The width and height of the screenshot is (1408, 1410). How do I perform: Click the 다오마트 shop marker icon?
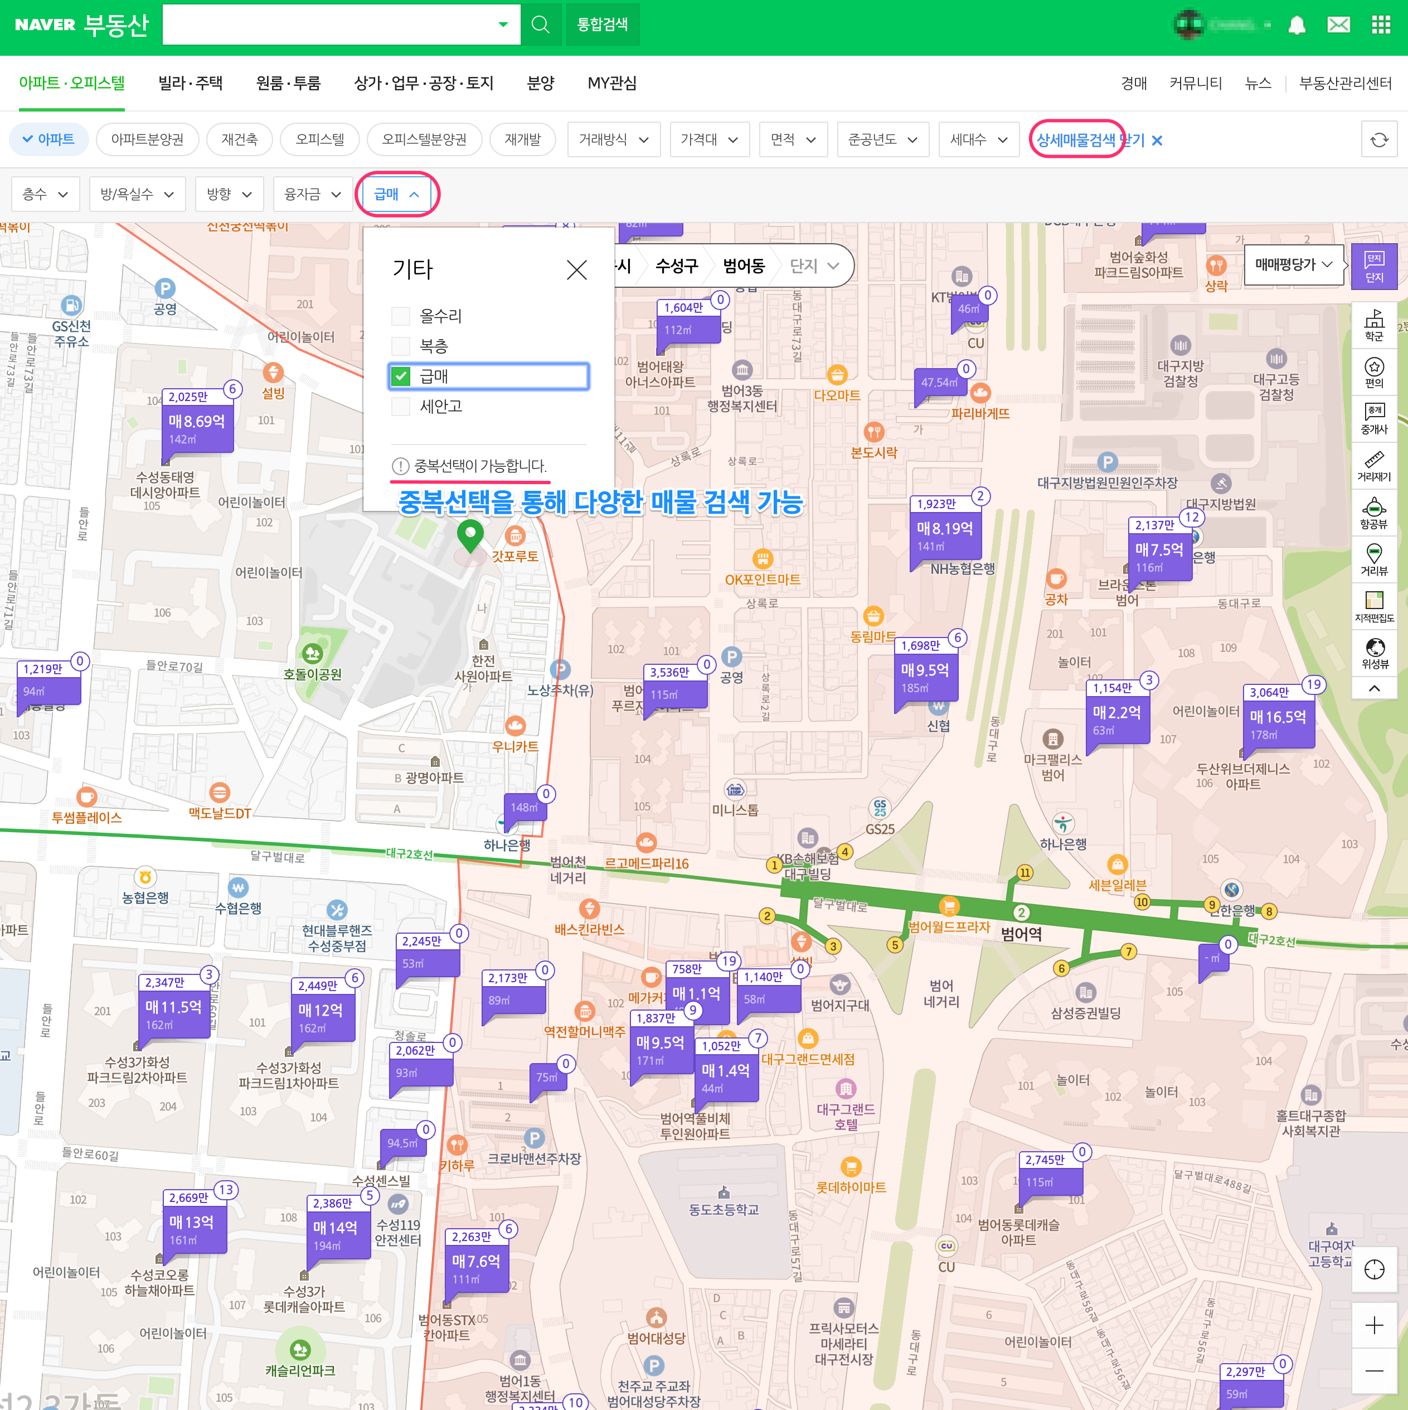pos(837,375)
